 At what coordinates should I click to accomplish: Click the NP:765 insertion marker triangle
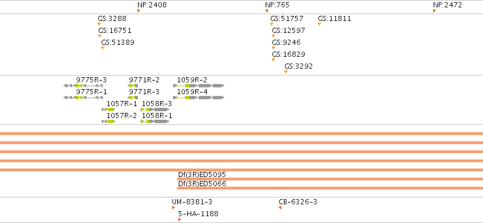pos(266,11)
